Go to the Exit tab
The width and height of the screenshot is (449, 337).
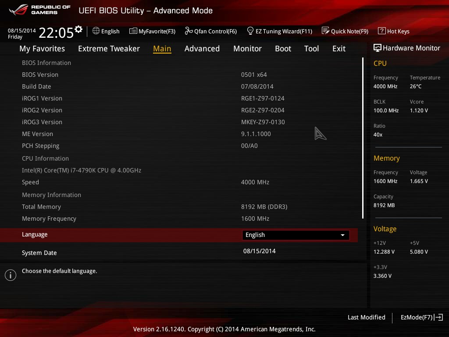[339, 49]
